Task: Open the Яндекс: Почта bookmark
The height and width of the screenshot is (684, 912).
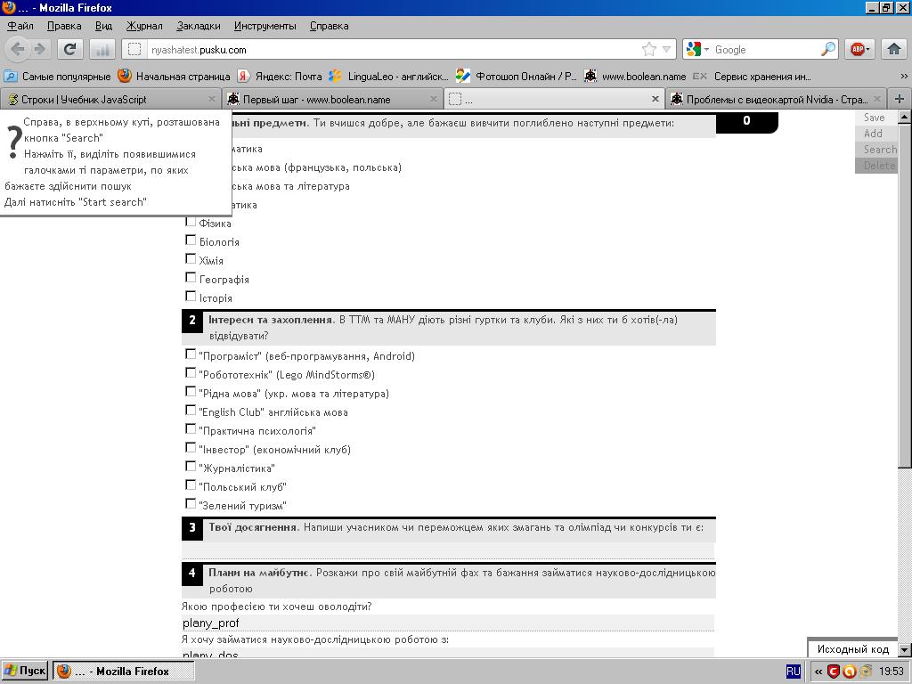Action: (x=280, y=77)
